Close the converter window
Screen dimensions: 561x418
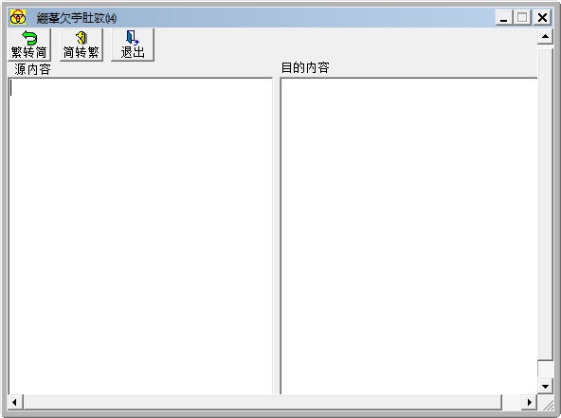pos(542,17)
